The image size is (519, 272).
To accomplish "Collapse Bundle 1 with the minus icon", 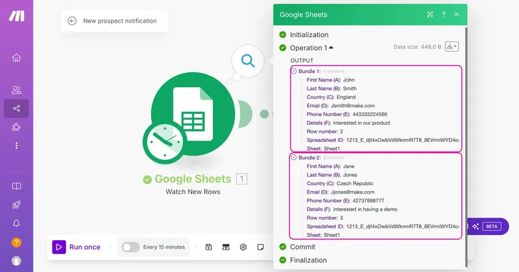I will 293,71.
